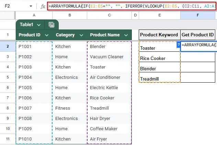Select row 8 header
Viewport: 217px width, 145px height.
click(x=8, y=108)
